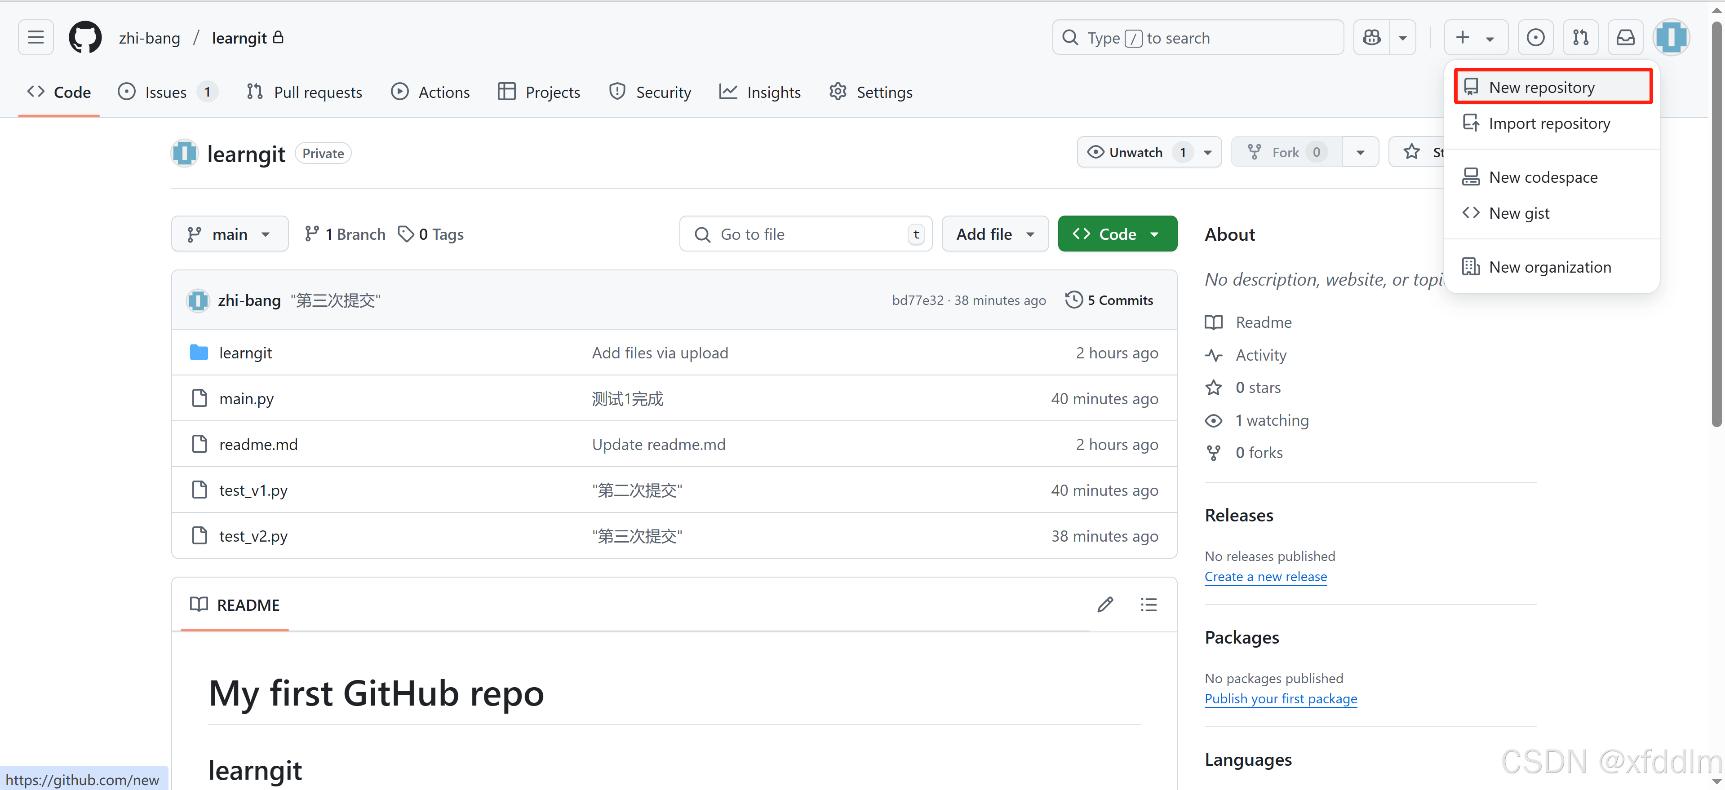
Task: Expand the Unwatch dropdown arrow
Action: click(1207, 152)
